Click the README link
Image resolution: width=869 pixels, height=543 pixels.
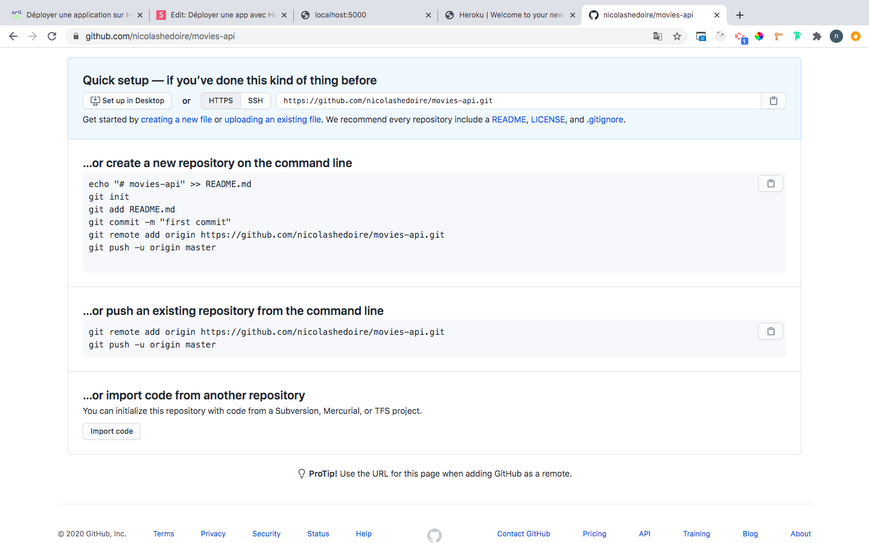[x=509, y=119]
